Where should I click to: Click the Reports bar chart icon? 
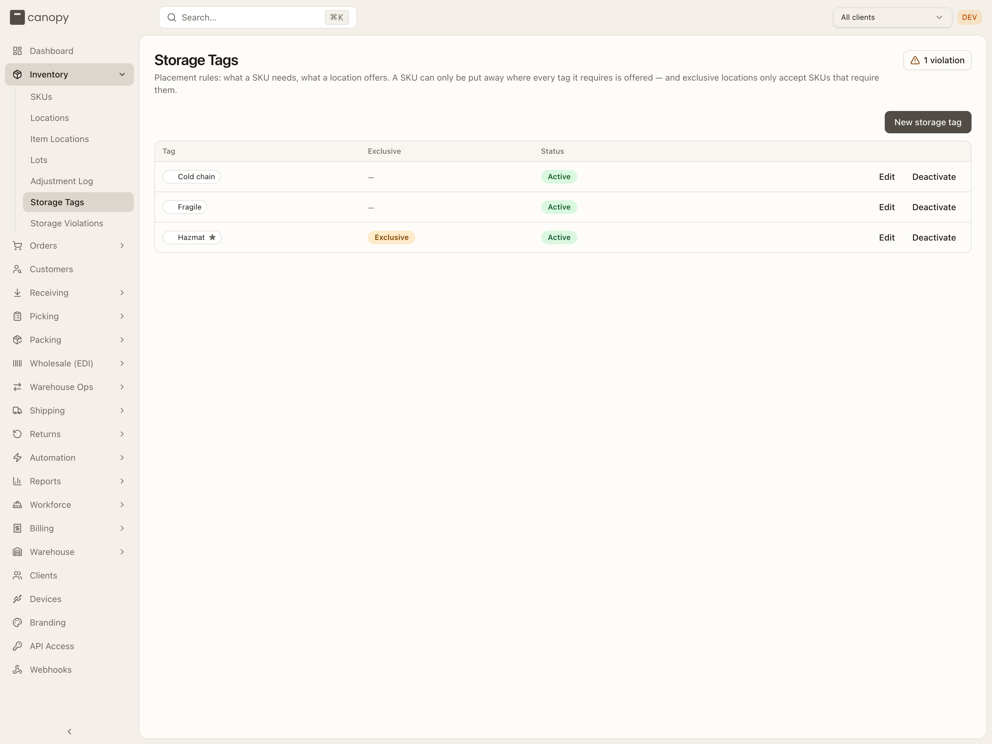(17, 481)
